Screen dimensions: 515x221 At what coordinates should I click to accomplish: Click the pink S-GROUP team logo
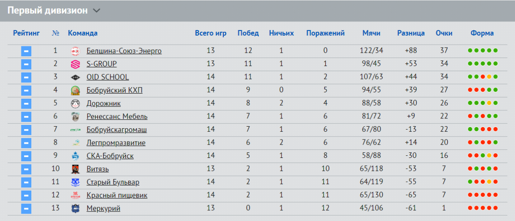tap(75, 64)
